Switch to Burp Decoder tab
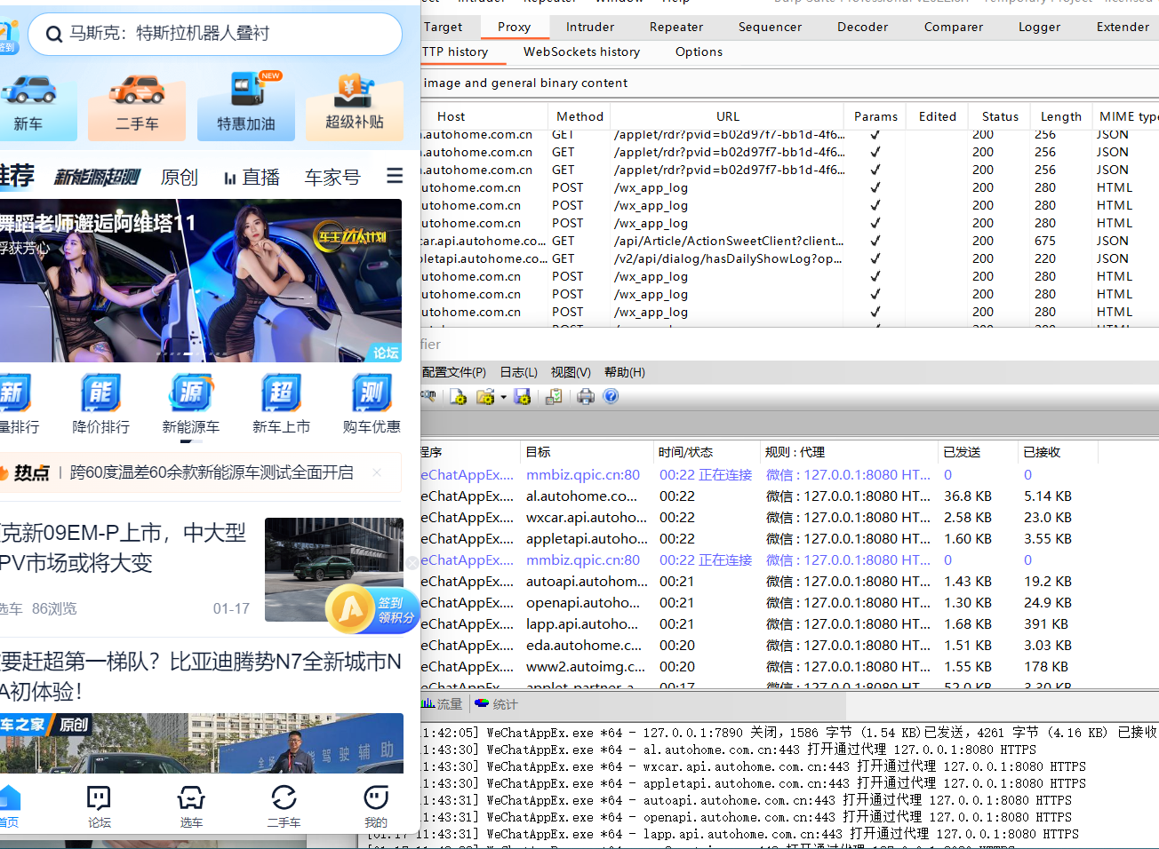1159x849 pixels. tap(862, 27)
